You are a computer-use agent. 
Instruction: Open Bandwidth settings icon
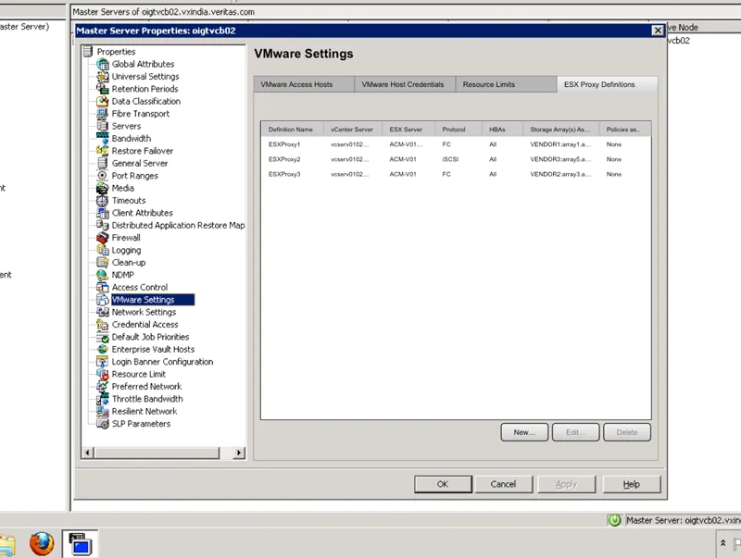click(103, 138)
